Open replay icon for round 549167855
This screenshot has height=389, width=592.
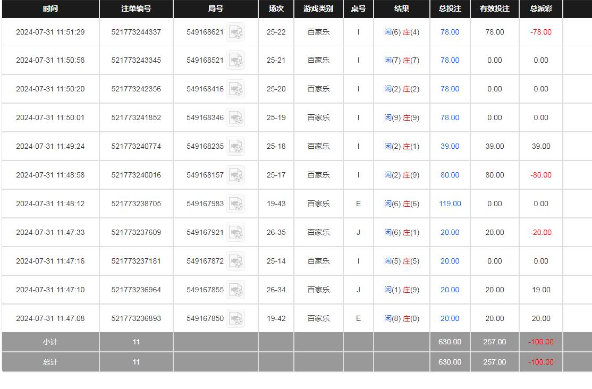pos(235,290)
